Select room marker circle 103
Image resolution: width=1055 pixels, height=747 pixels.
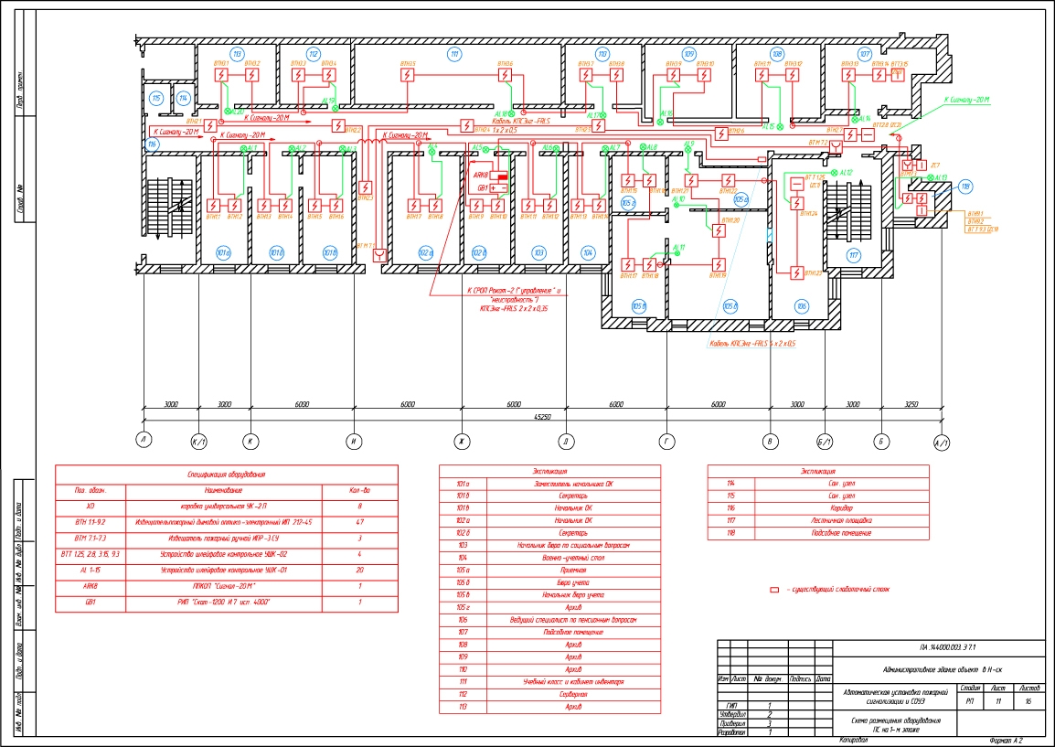(539, 253)
